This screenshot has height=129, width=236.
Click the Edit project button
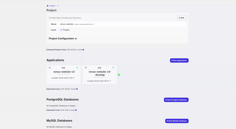point(181,18)
